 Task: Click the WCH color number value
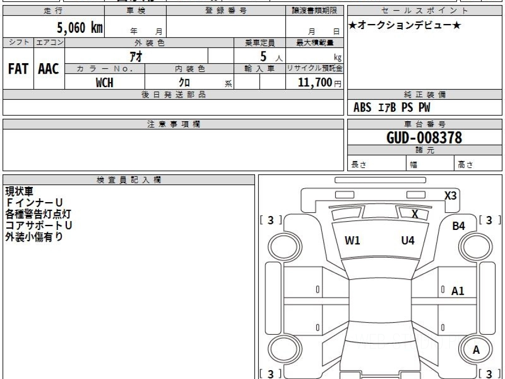click(104, 83)
